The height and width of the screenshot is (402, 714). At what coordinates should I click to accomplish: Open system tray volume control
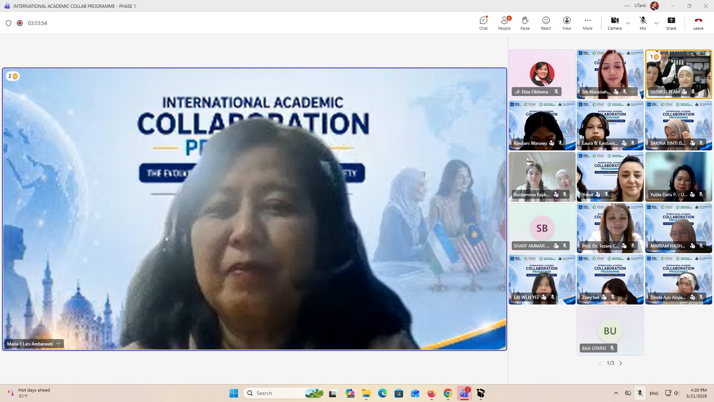tap(676, 393)
